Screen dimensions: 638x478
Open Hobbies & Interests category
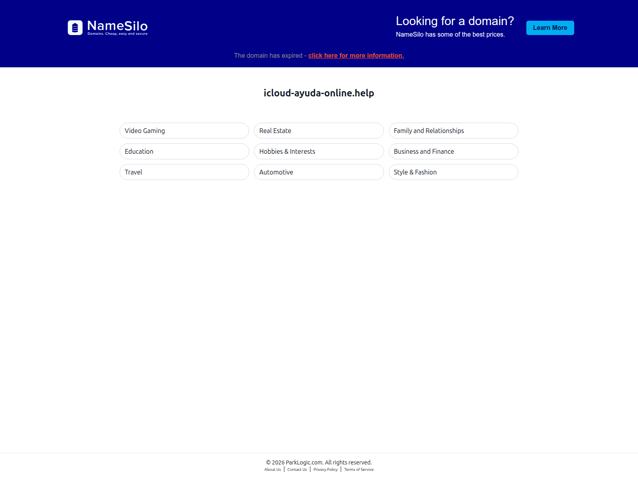click(x=319, y=151)
